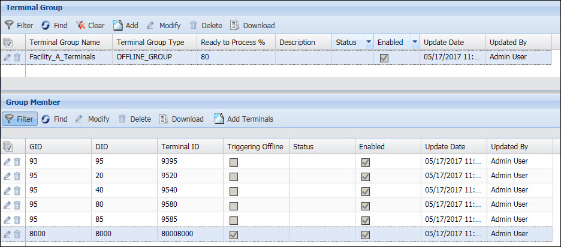Sort Group Member grid by Terminal ID header
561x247 pixels.
click(180, 147)
